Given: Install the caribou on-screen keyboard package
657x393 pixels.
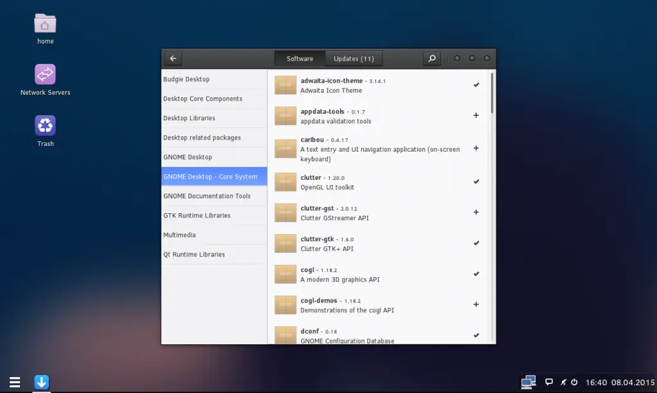Looking at the screenshot, I should coord(476,148).
